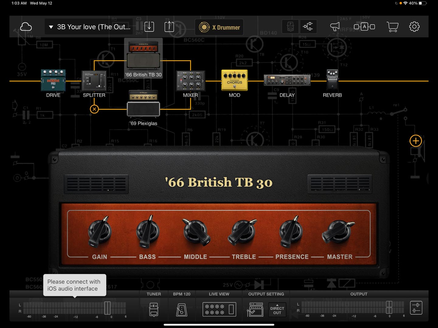Viewport: 438px width, 328px height.
Task: Select the yellow Chorus MOD pedal
Action: (x=234, y=80)
